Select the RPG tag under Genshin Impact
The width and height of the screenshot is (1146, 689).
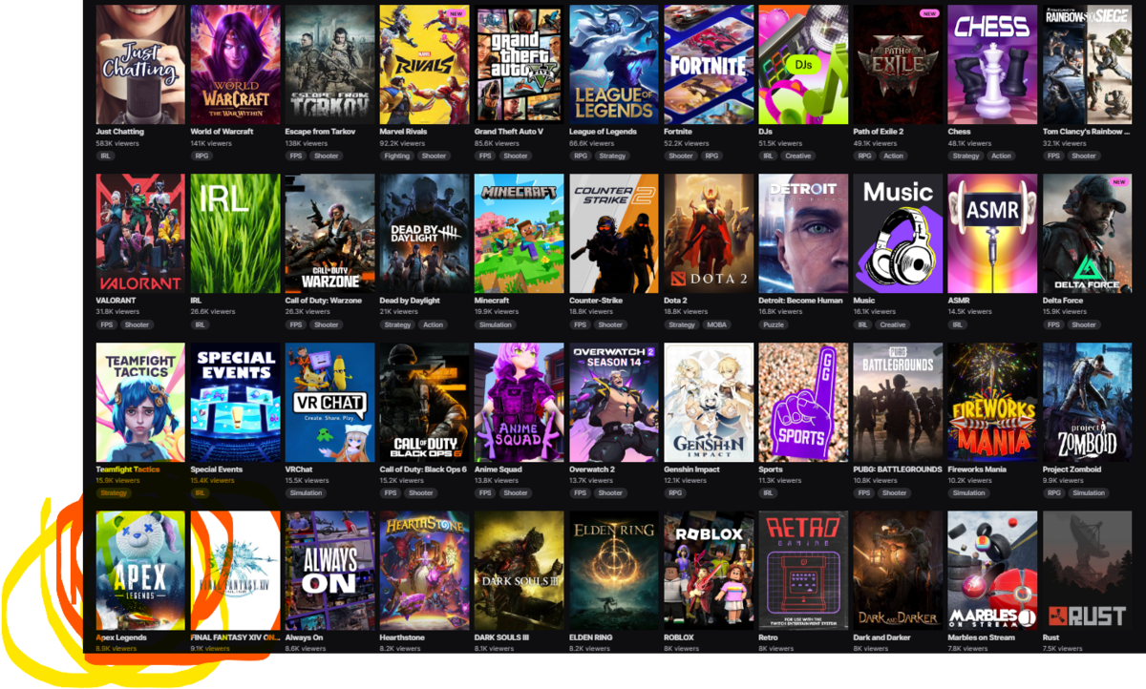coord(675,493)
